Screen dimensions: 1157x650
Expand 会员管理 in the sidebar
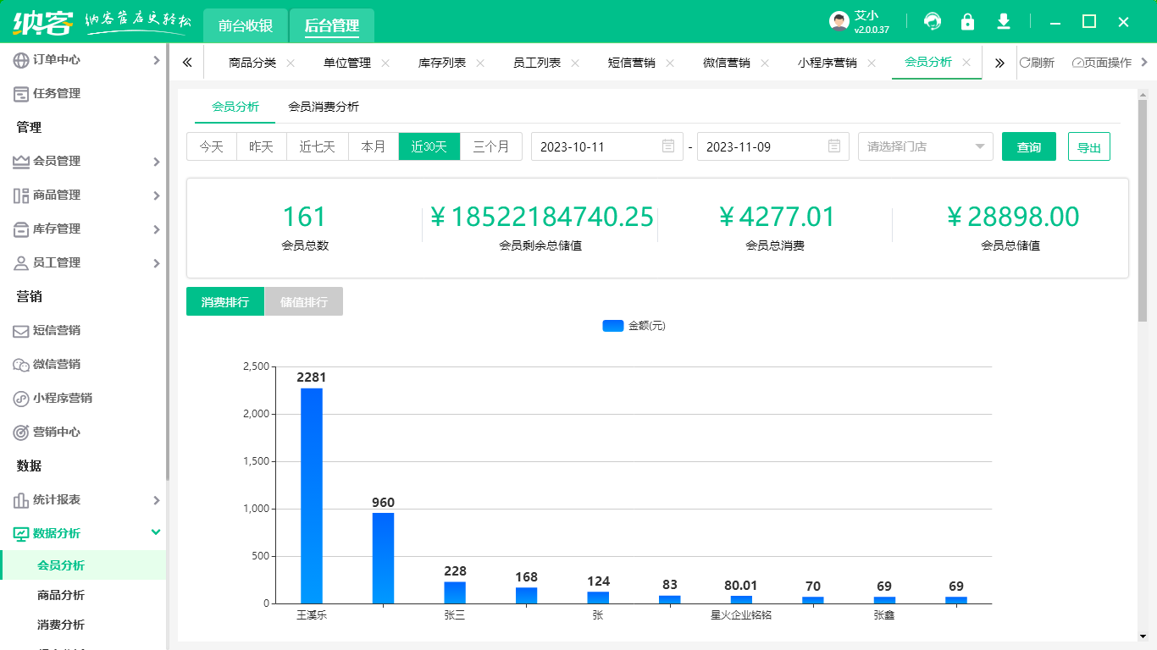click(83, 161)
